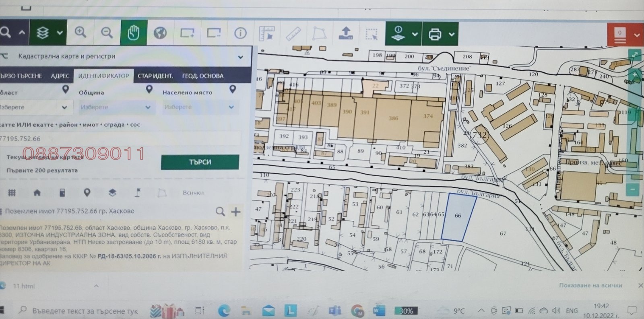Pick the ruler measure distance tool
The width and height of the screenshot is (644, 319).
pyautogui.click(x=293, y=33)
